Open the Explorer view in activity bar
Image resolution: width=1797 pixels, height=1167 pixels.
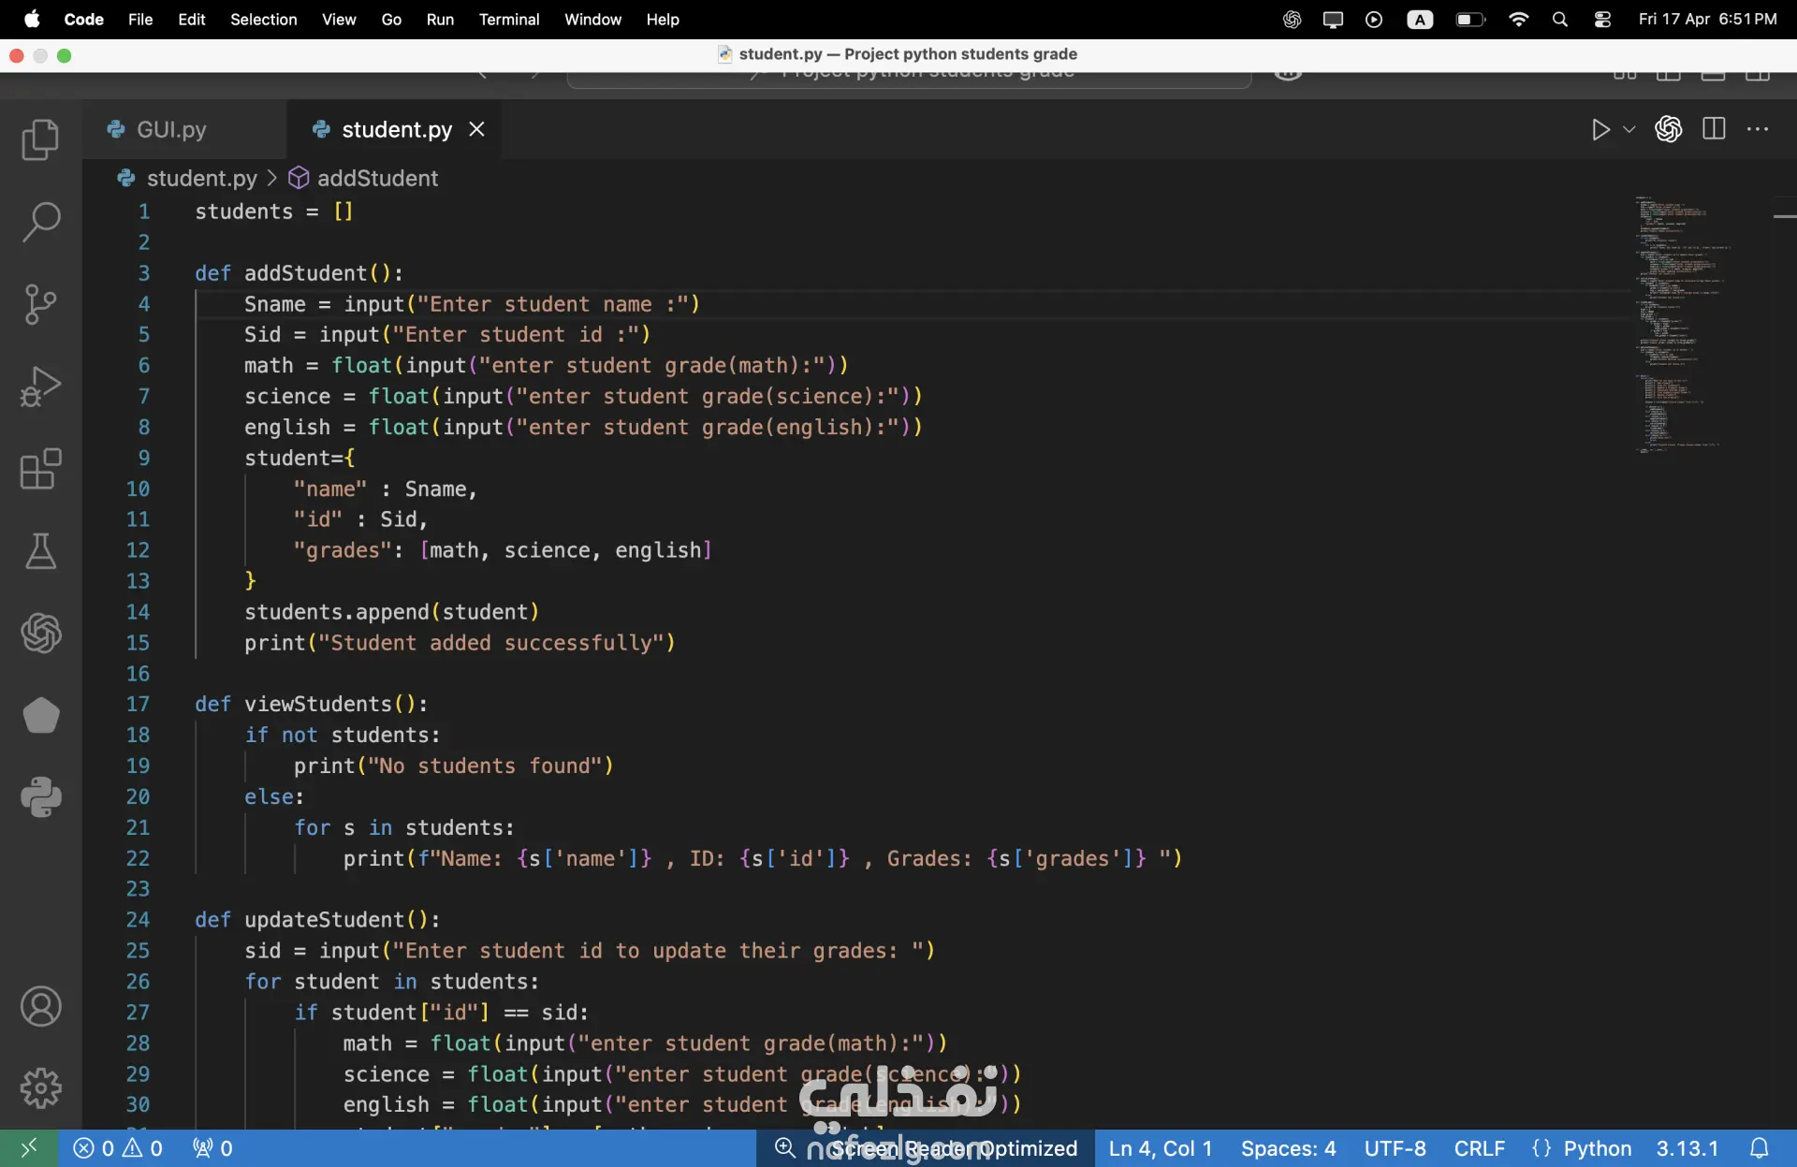coord(40,140)
